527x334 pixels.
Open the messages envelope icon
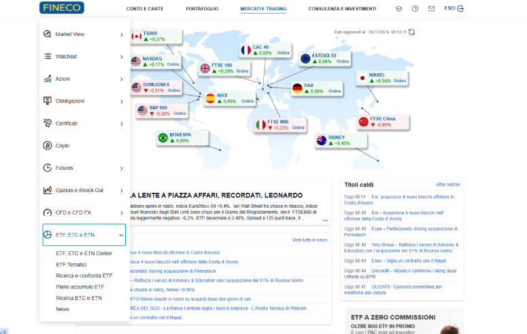click(x=432, y=9)
